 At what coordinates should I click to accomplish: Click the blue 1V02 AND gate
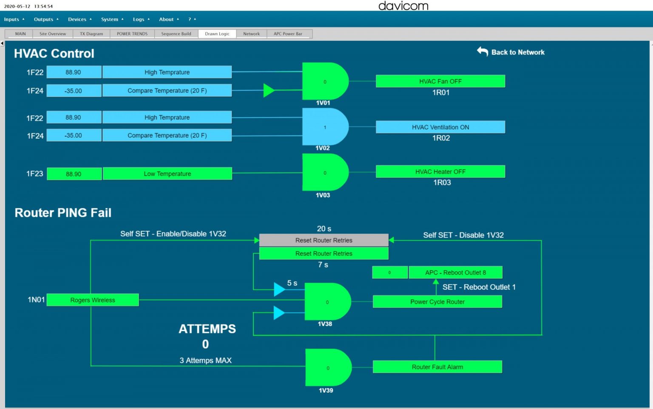325,126
